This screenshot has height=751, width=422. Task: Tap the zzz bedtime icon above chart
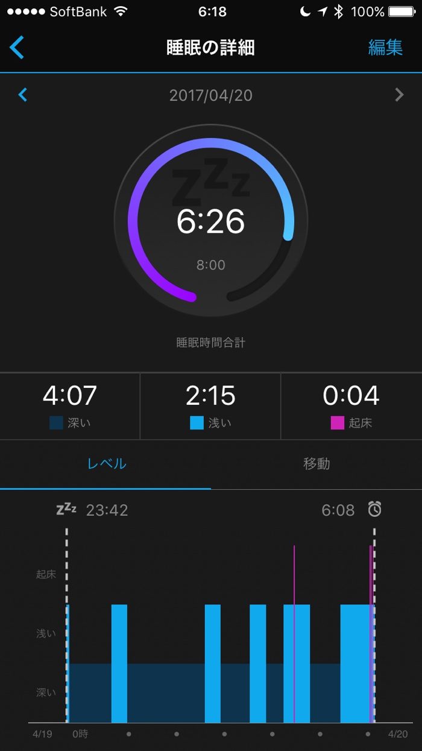(66, 509)
